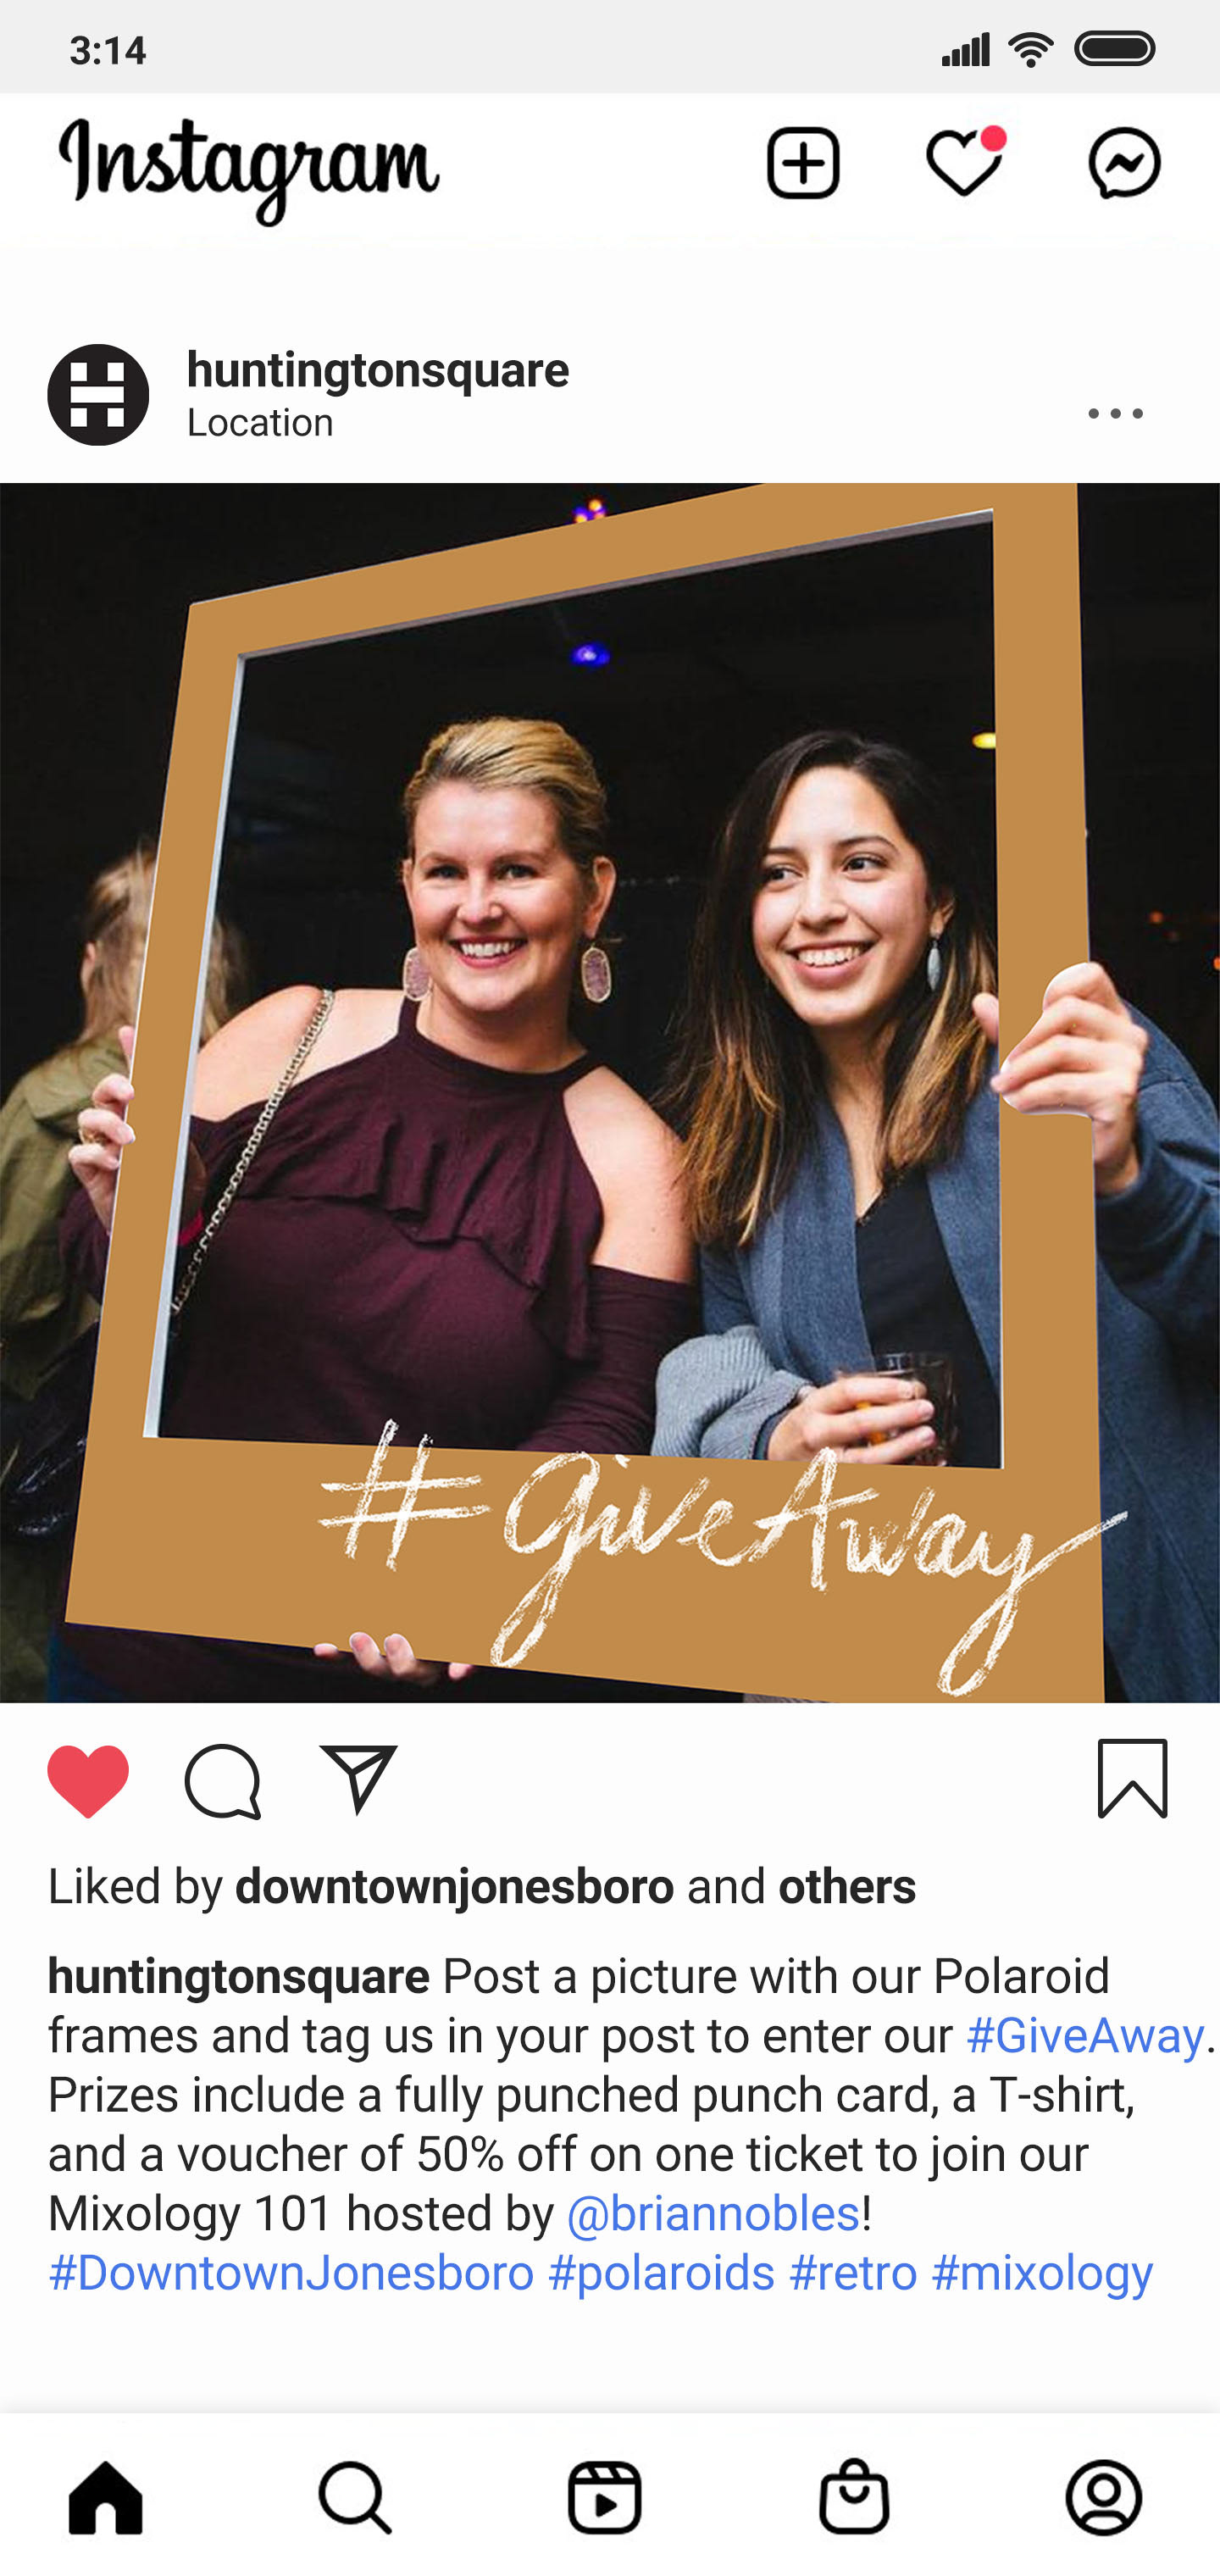
Task: Toggle the bookmark save icon
Action: point(1133,1779)
